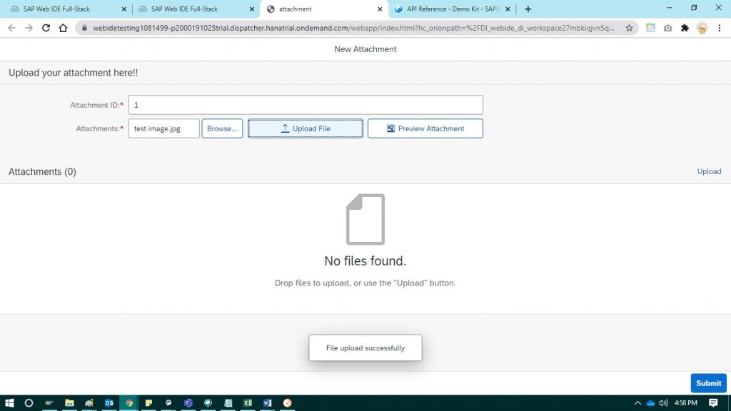Open Microsoft Teams from the taskbar
Screen dimensions: 731x411
(188, 402)
